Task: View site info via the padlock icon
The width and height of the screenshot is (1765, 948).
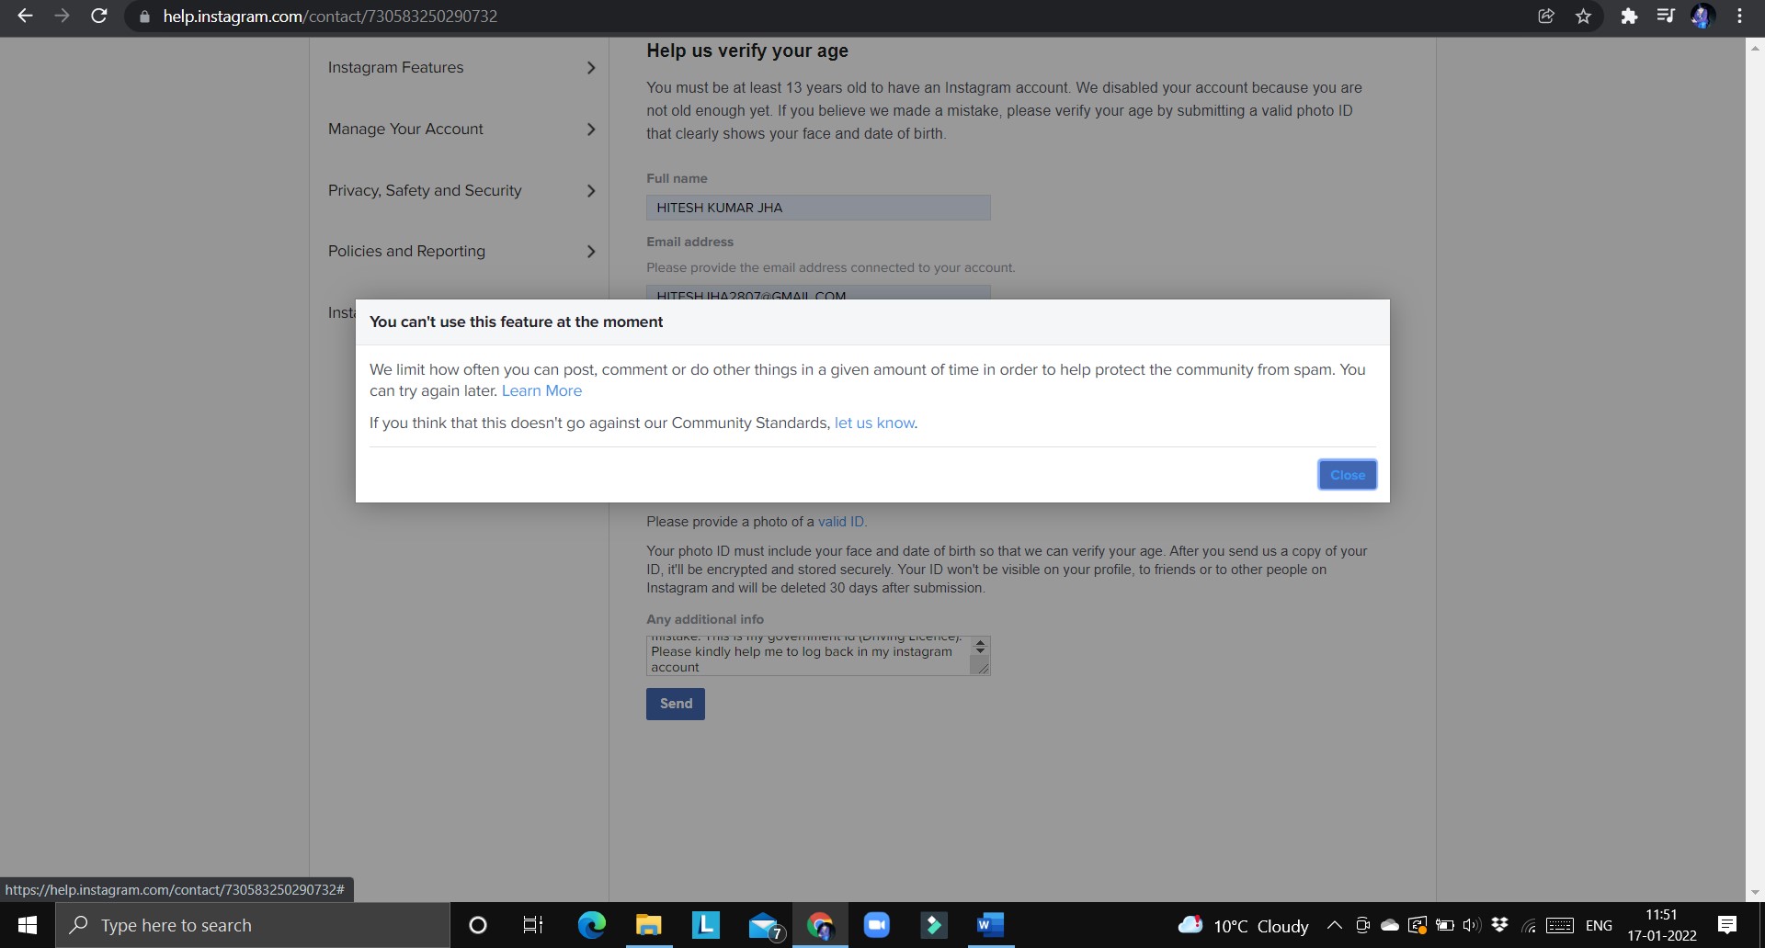Action: [x=143, y=16]
